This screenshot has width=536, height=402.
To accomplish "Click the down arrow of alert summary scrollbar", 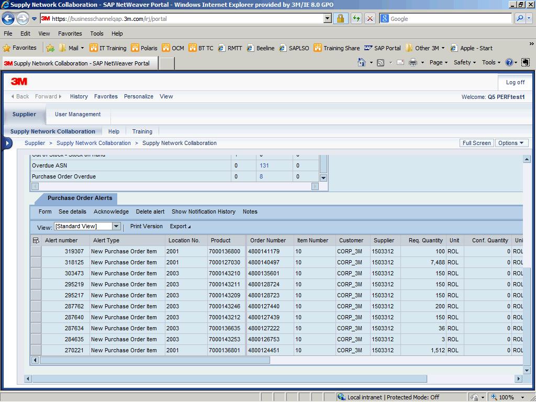I will pos(323,178).
